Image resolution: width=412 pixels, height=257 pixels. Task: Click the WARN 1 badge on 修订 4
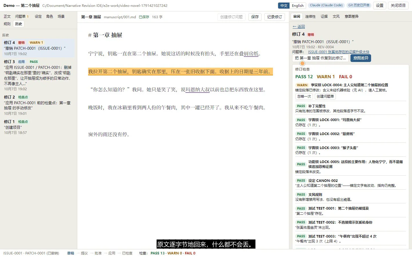coord(36,43)
